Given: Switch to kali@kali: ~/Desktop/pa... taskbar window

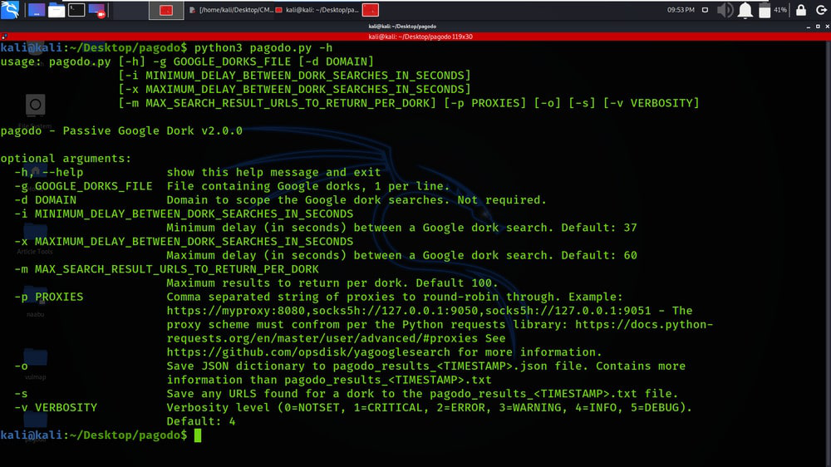Looking at the screenshot, I should click(x=317, y=10).
